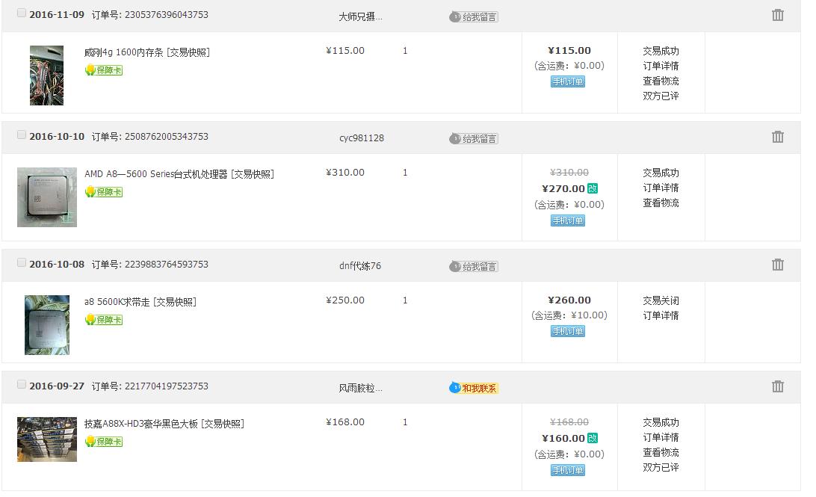Click the 改 icon next to ¥160.00

click(594, 437)
